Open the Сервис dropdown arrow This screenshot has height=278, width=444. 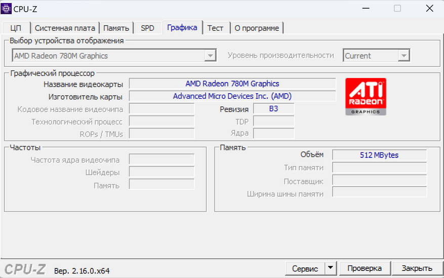[331, 268]
